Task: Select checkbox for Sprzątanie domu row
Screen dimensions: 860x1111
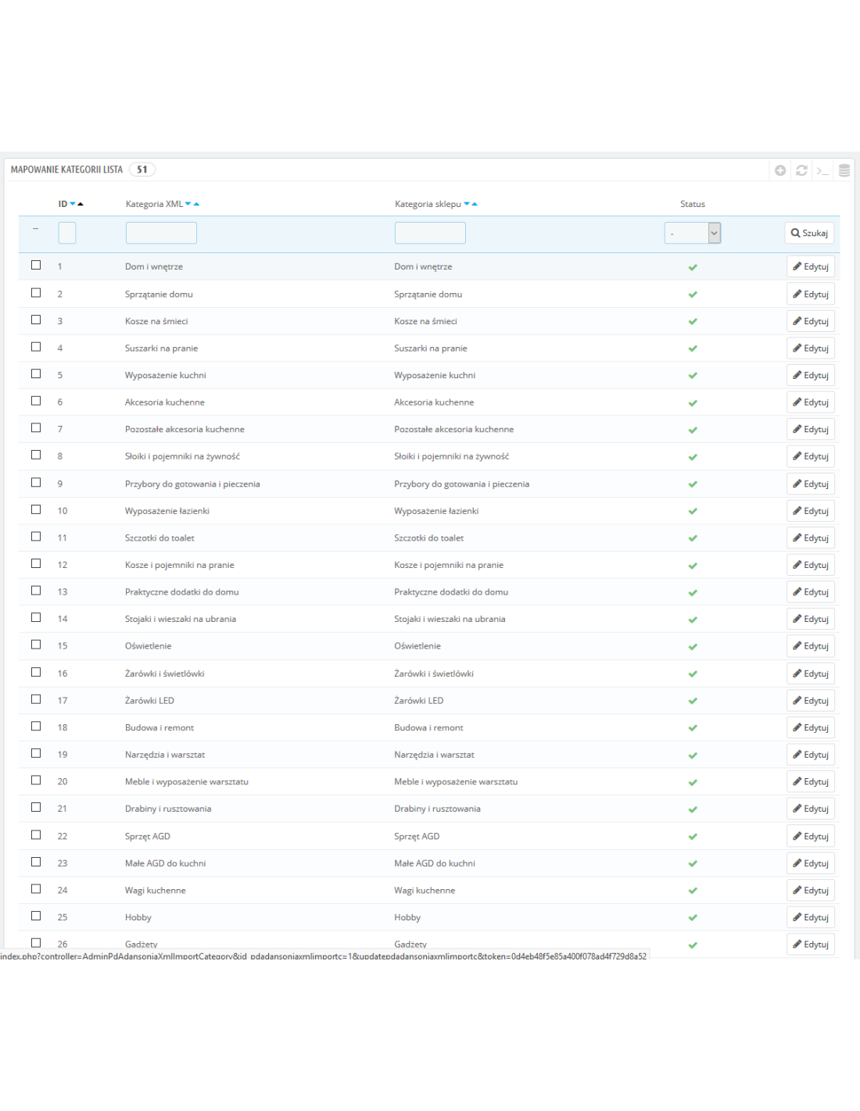Action: point(36,292)
